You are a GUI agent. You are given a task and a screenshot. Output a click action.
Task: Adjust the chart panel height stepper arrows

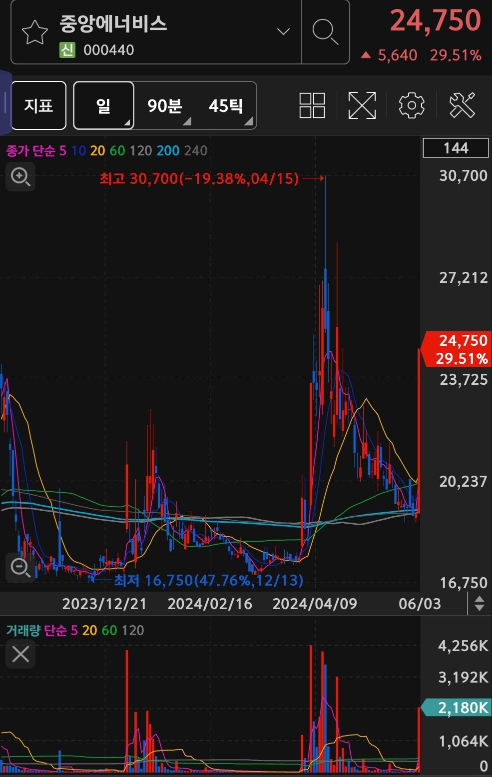479,604
